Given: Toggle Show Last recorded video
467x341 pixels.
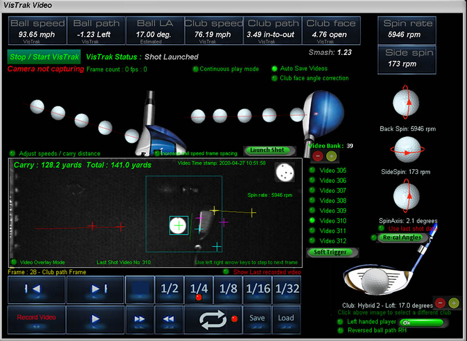Looking at the screenshot, I should 226,271.
